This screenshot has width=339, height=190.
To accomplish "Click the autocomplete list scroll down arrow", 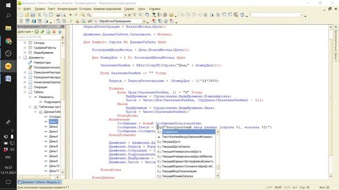I will coord(218,176).
